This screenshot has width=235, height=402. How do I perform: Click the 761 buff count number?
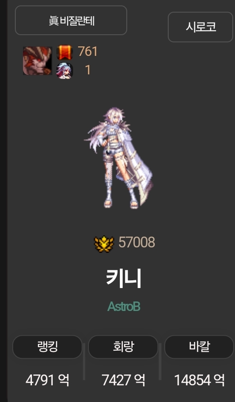click(x=88, y=51)
